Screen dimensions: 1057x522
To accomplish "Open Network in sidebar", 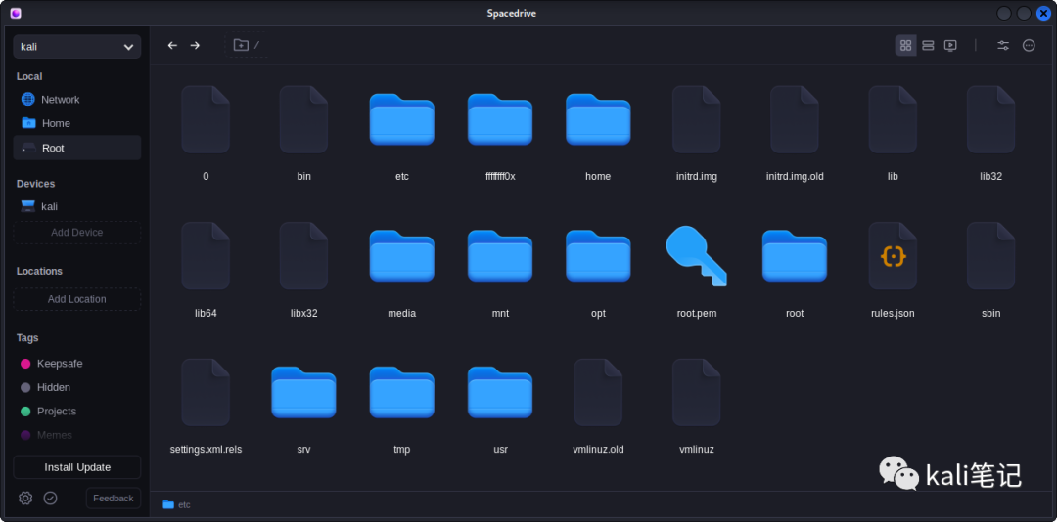I will [77, 99].
